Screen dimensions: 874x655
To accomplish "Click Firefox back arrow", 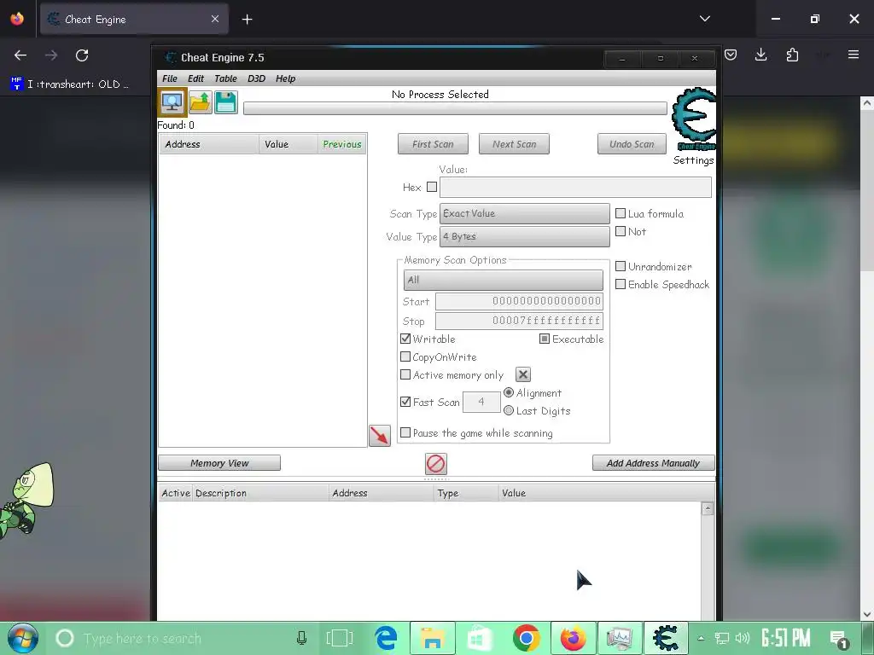I will (20, 55).
